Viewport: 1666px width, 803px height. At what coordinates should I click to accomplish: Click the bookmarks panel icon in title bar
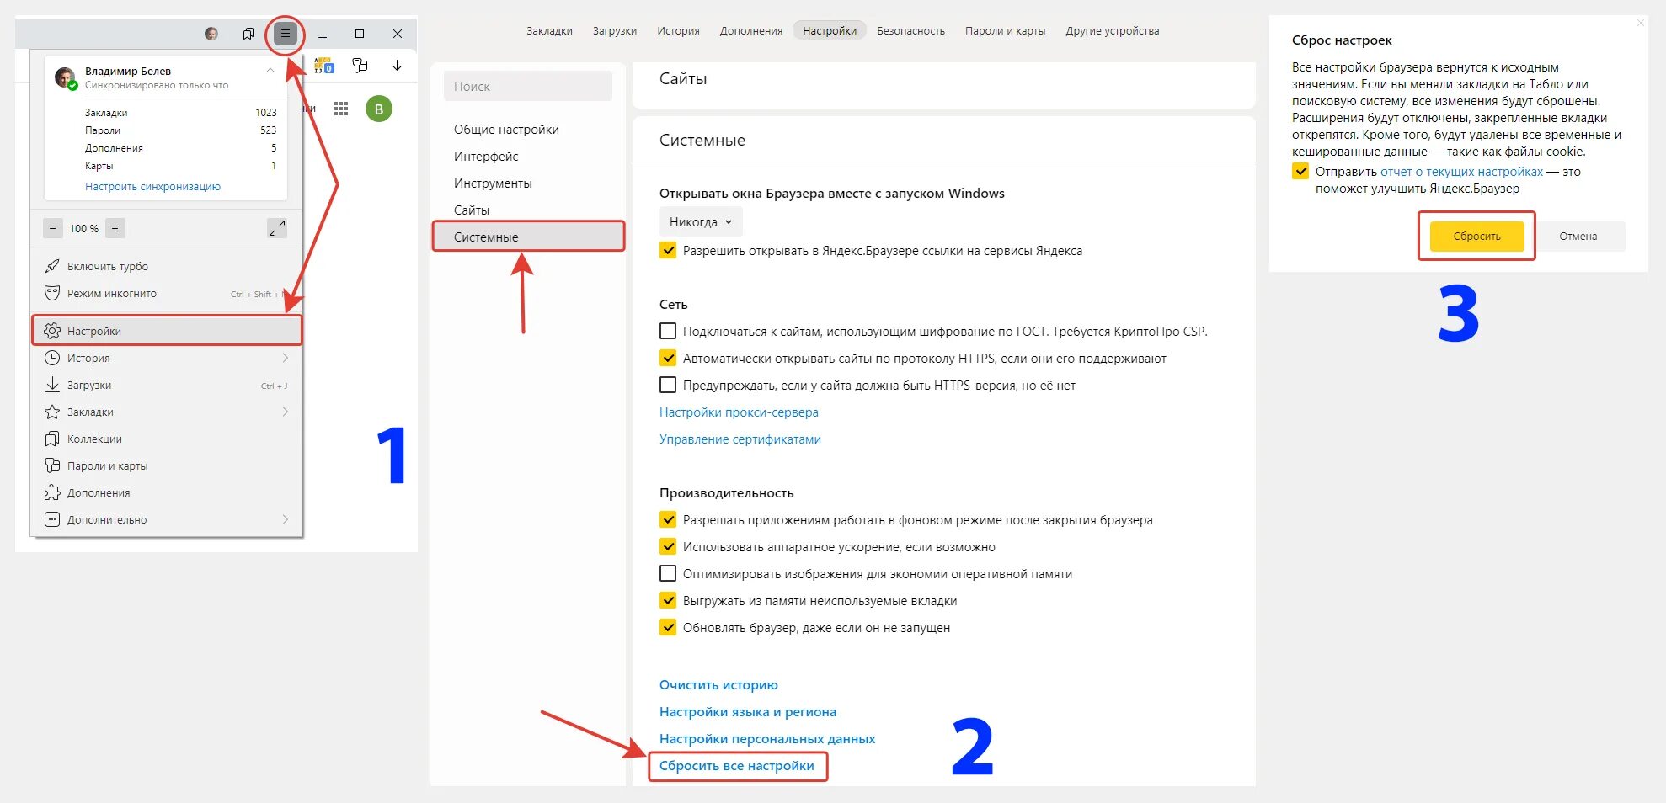[248, 34]
